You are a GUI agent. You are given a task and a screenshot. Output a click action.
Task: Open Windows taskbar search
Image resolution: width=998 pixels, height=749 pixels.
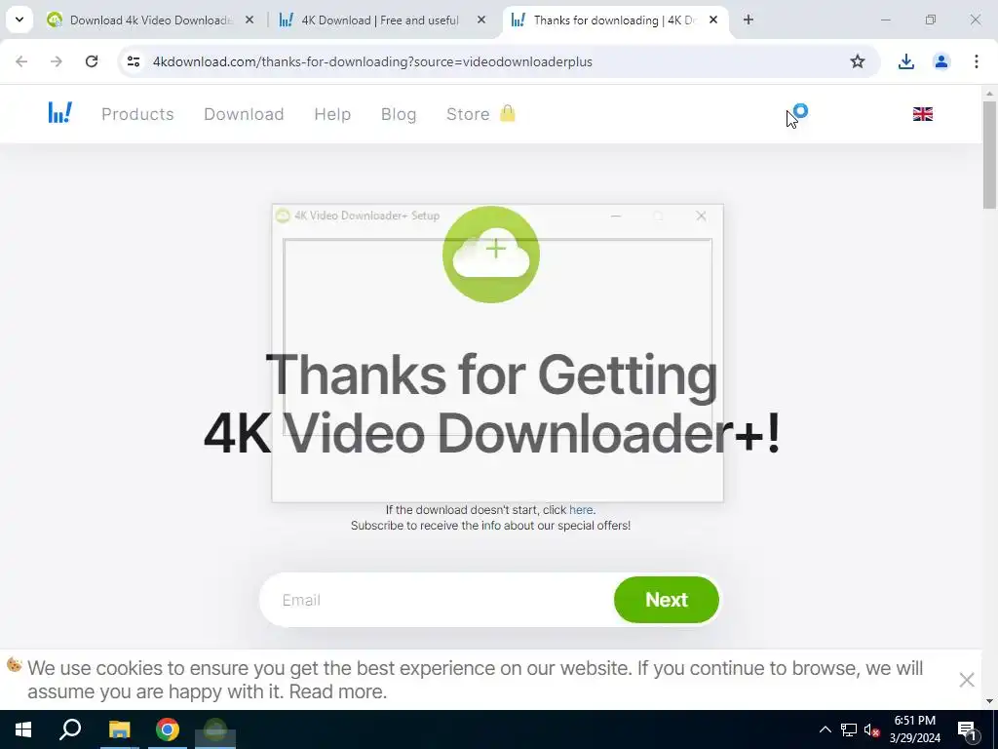(x=70, y=729)
